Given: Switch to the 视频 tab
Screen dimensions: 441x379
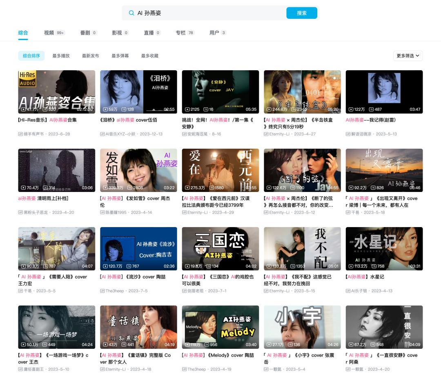Looking at the screenshot, I should (x=49, y=33).
